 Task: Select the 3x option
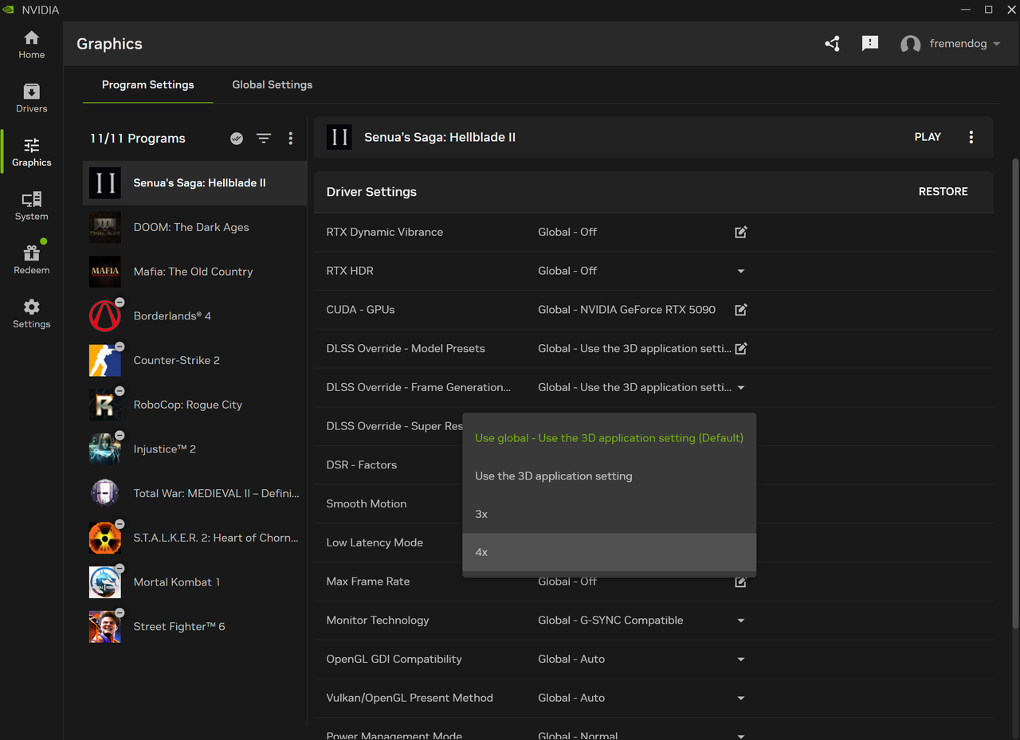(x=609, y=514)
